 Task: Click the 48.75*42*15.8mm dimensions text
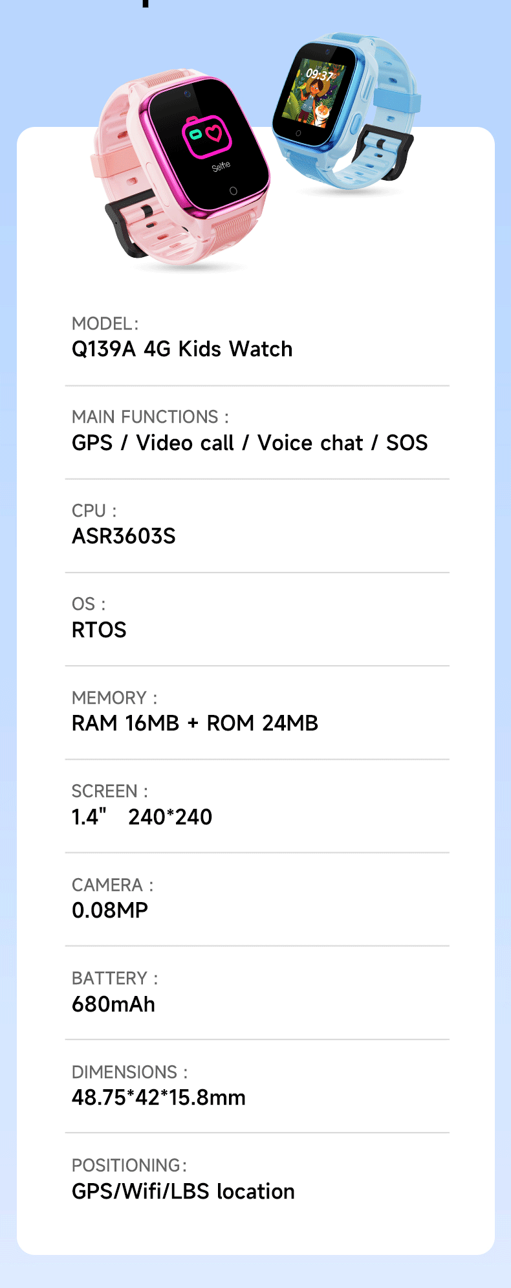click(x=158, y=1098)
